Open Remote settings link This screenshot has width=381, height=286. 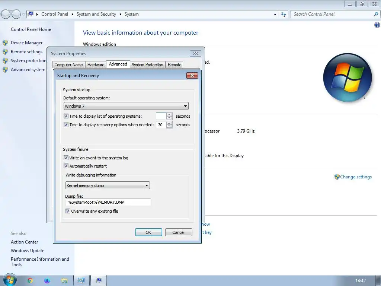pos(26,52)
